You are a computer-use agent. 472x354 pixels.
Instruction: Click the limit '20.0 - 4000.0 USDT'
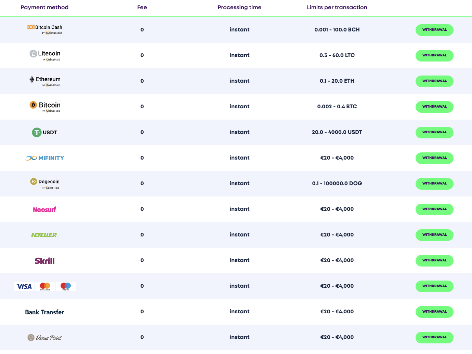click(x=337, y=132)
